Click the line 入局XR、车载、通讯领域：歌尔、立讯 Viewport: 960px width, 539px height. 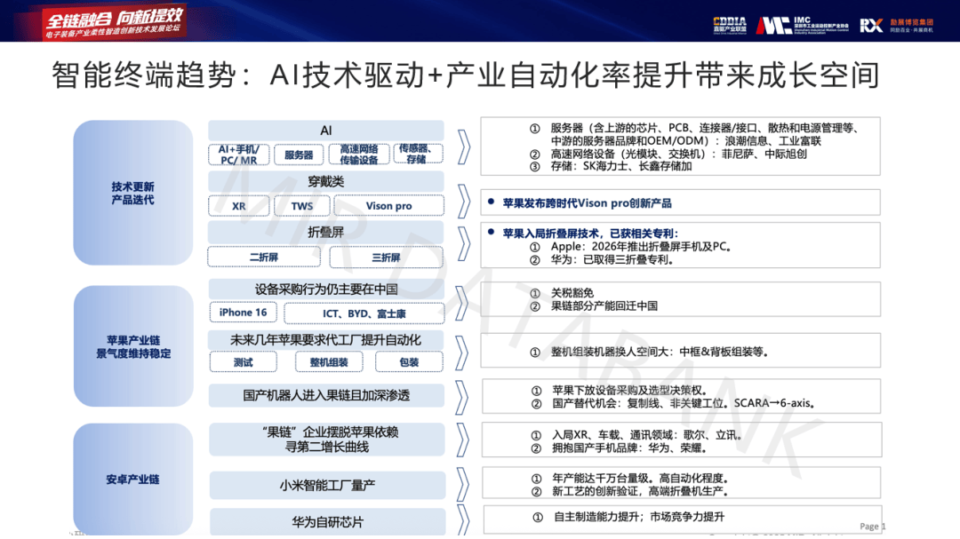(647, 435)
